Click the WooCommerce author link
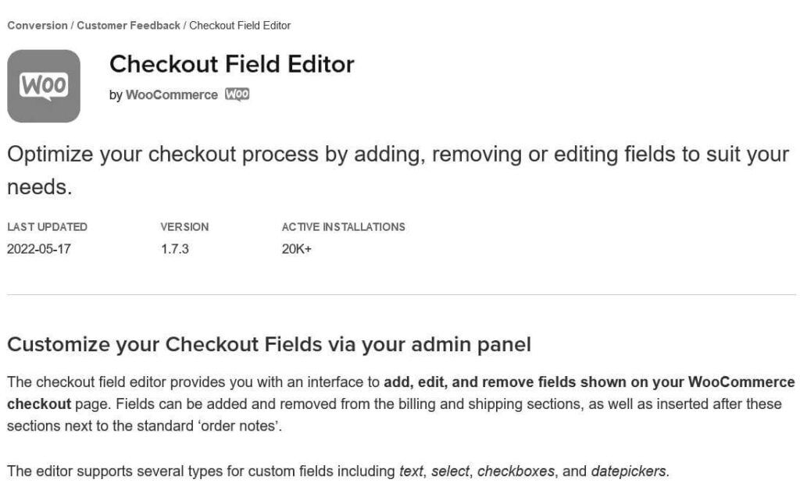Viewport: 800px width, 501px height. tap(171, 94)
